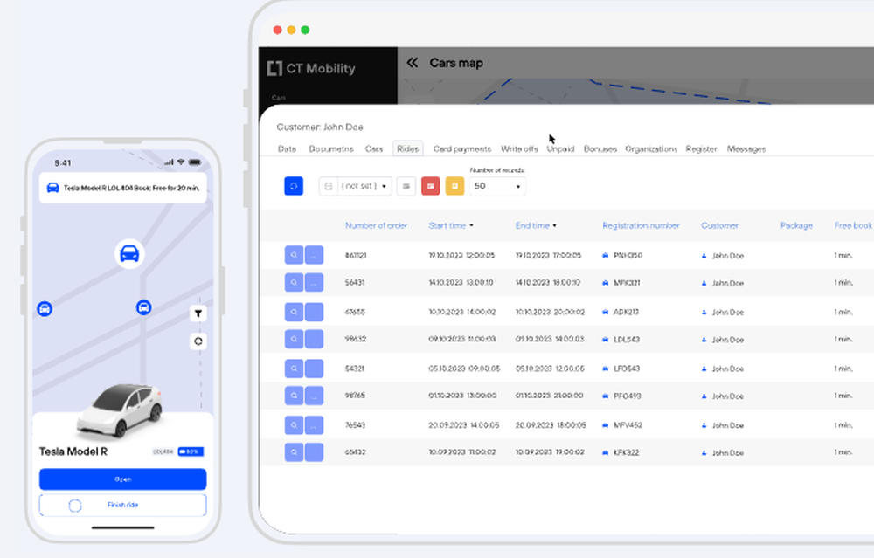Tap the filter funnel icon on phone map
This screenshot has height=558, width=874.
(x=198, y=313)
